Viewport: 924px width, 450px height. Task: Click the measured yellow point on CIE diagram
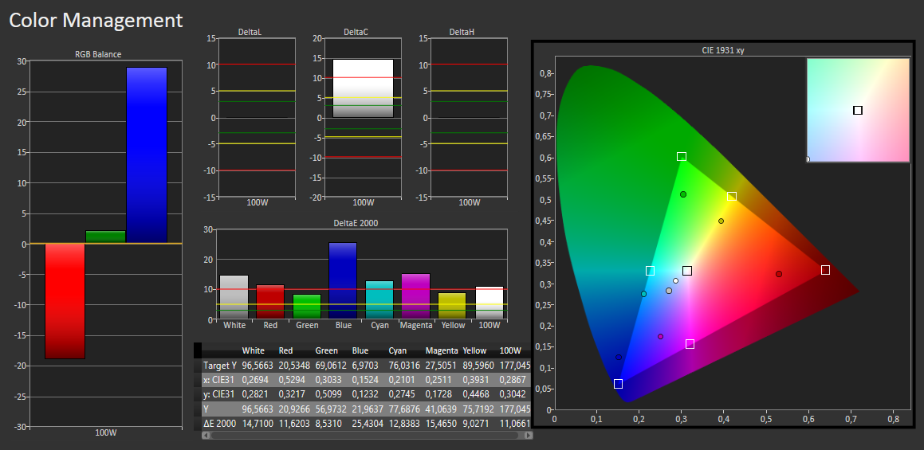722,221
